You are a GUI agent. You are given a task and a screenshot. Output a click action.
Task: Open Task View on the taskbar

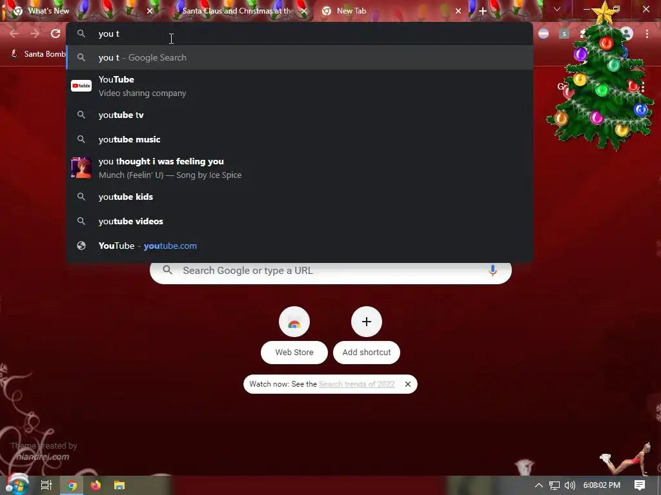pos(46,485)
